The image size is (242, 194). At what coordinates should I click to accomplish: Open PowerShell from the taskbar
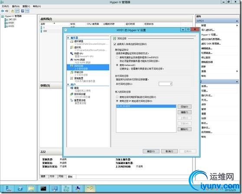click(x=20, y=188)
